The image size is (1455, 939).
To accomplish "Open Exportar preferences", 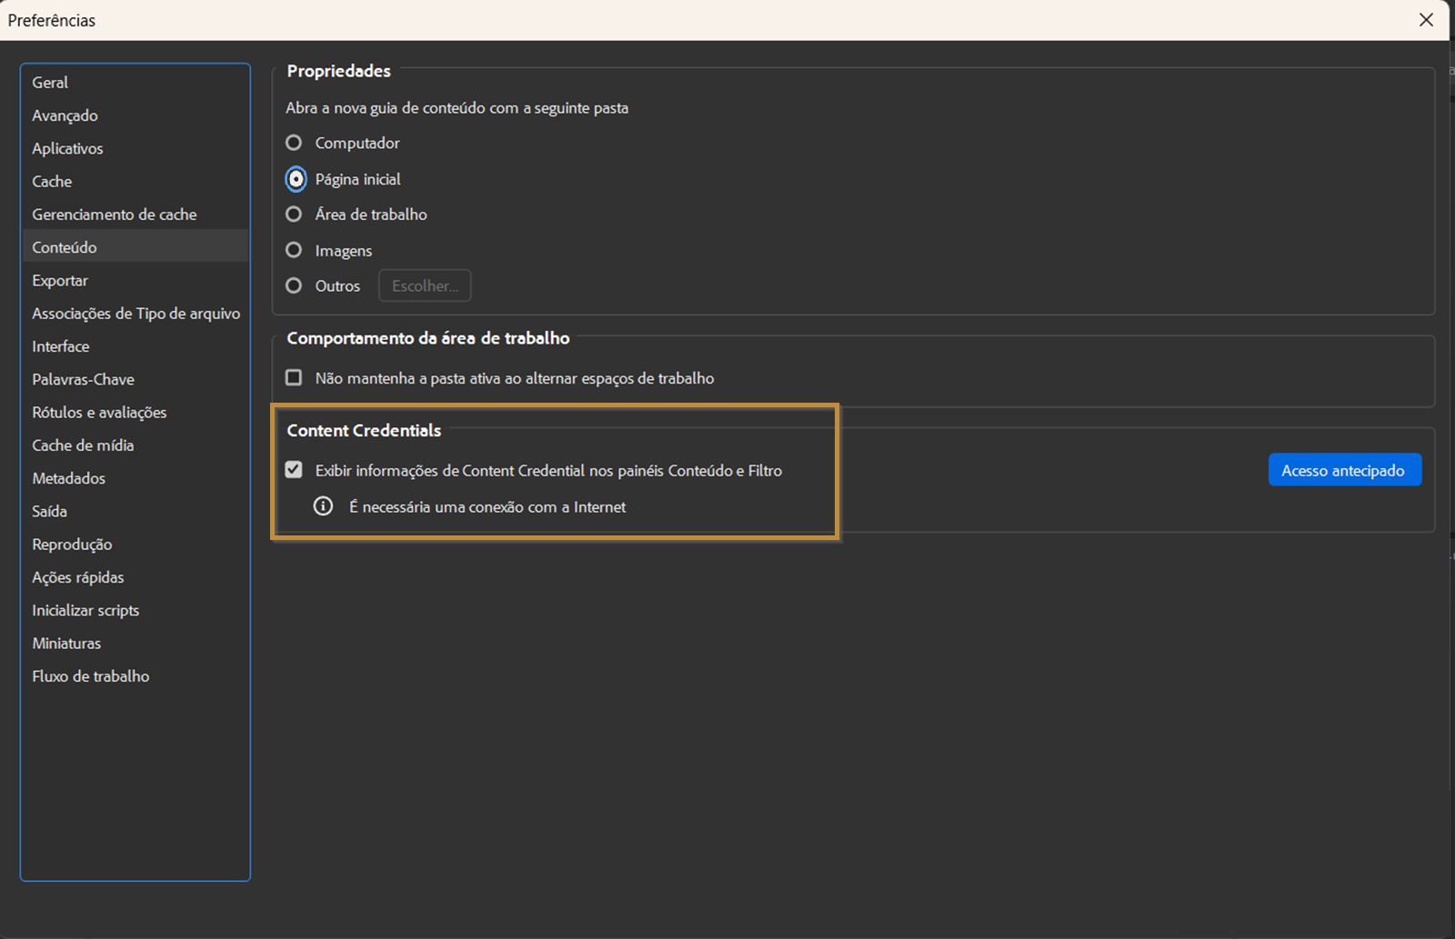I will tap(135, 280).
